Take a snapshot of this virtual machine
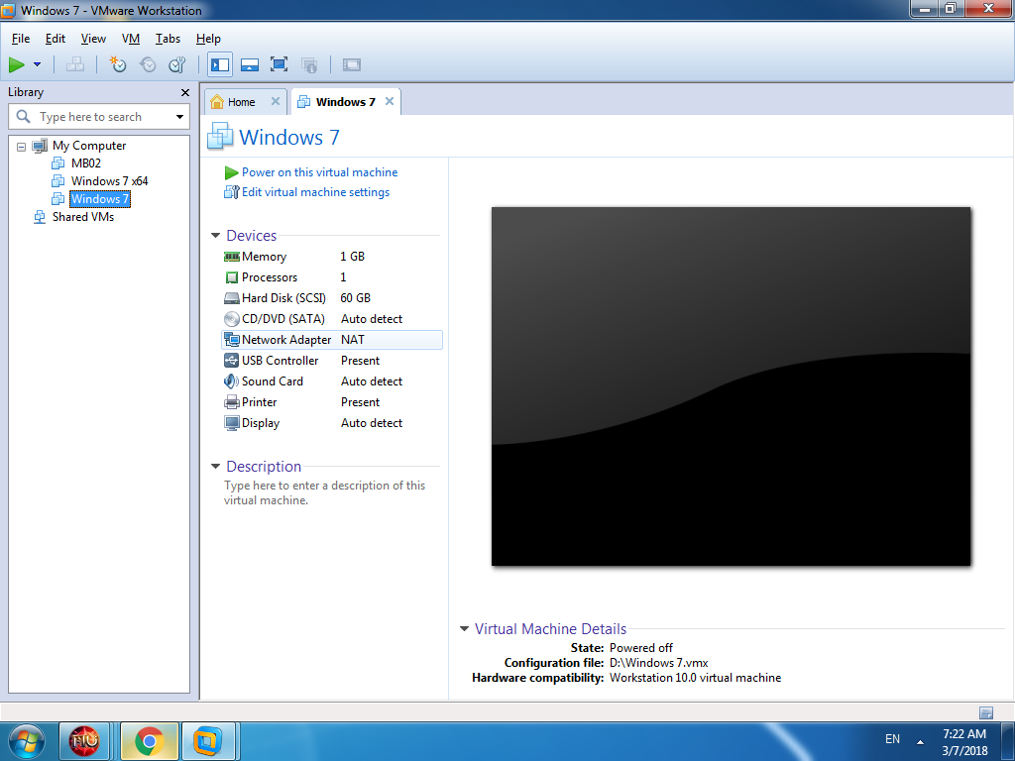 click(118, 64)
